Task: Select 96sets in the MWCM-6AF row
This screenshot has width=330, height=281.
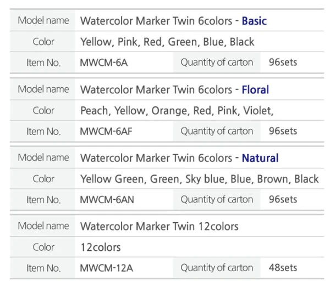Action: click(x=283, y=131)
